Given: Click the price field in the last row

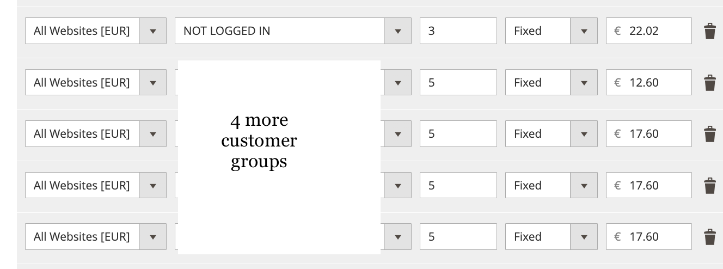Looking at the screenshot, I should point(648,237).
